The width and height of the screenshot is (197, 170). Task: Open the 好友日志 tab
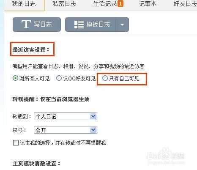185,4
